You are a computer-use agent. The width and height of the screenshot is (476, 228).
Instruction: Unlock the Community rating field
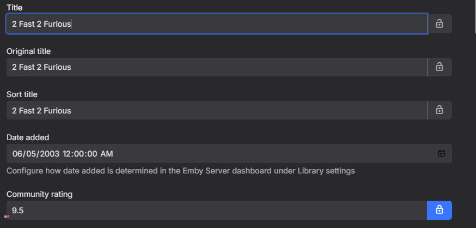pyautogui.click(x=440, y=210)
